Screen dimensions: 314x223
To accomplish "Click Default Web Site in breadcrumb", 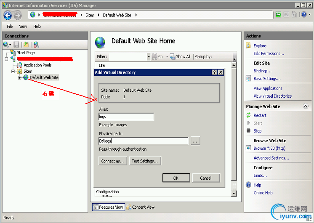I will click(117, 15).
